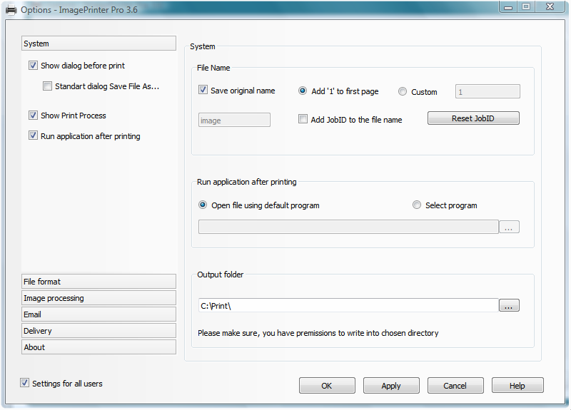Click the printer icon in title bar
This screenshot has width=571, height=410.
point(11,10)
